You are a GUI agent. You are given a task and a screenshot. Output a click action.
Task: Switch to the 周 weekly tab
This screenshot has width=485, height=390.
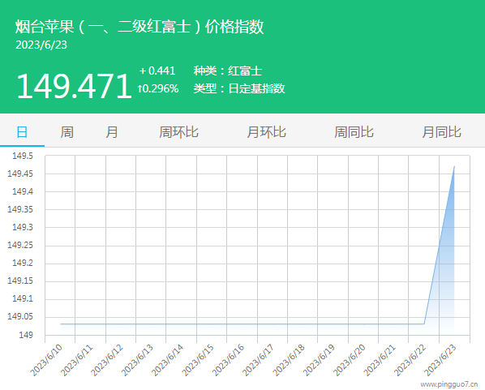coord(67,132)
